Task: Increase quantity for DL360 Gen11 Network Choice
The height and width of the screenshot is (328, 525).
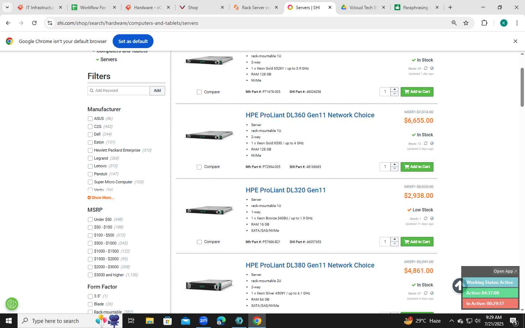Action: [394, 164]
